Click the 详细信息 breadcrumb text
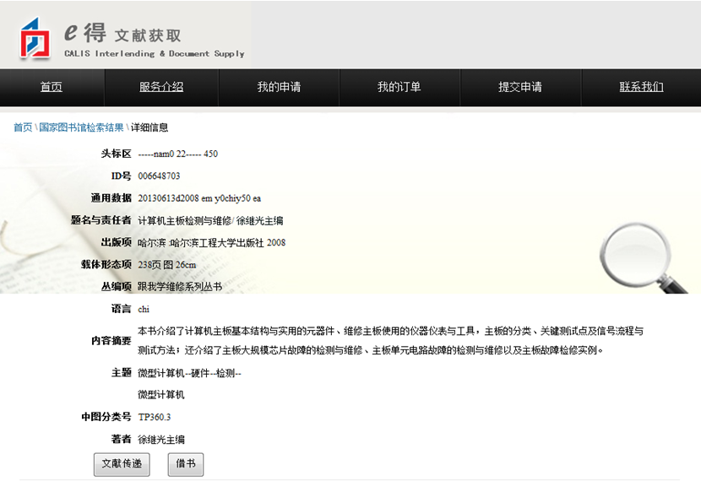Image resolution: width=701 pixels, height=481 pixels. click(149, 127)
